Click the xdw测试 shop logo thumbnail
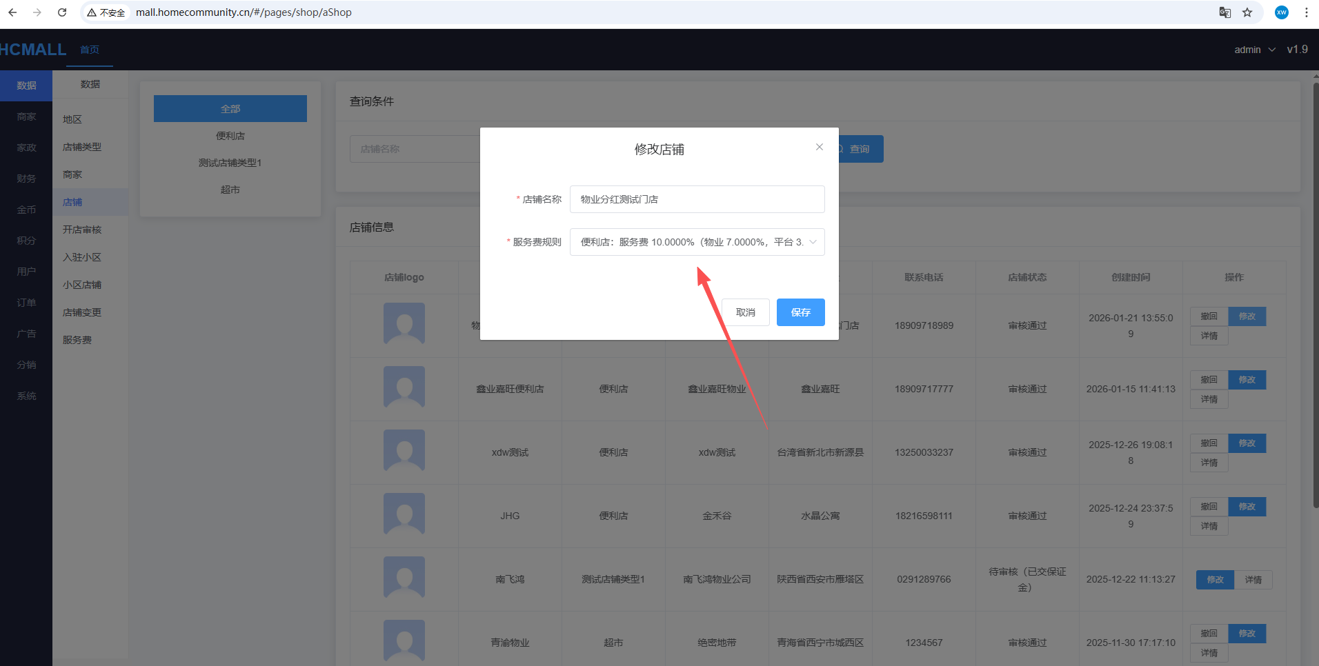This screenshot has height=666, width=1319. (404, 450)
